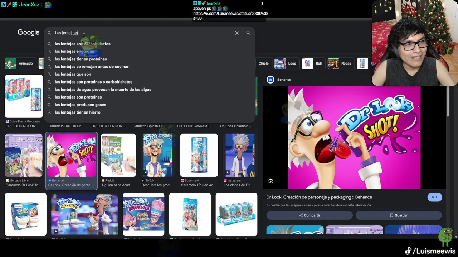Viewport: 458px width, 257px height.
Task: Open the Mercado Libre Caramelo Dr Look thumbnail
Action: tap(24, 155)
